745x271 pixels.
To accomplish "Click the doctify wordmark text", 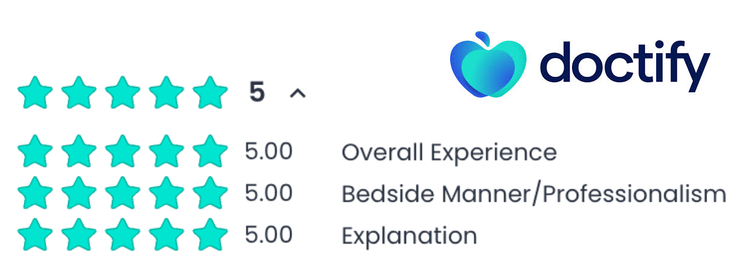I will coord(625,65).
